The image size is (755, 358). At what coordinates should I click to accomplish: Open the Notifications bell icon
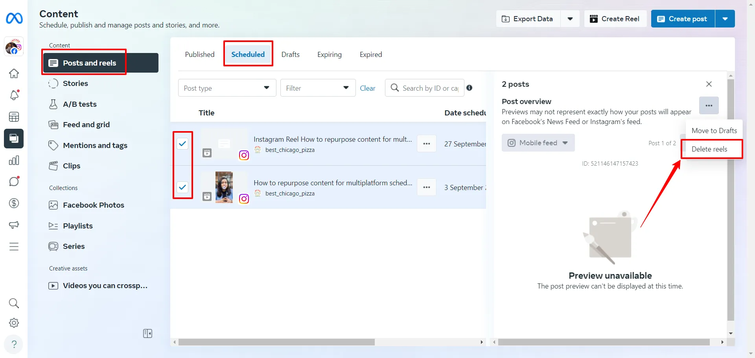14,95
